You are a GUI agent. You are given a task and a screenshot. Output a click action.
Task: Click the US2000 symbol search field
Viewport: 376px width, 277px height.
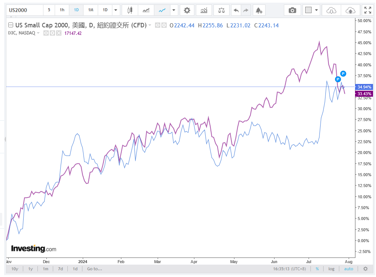[22, 10]
